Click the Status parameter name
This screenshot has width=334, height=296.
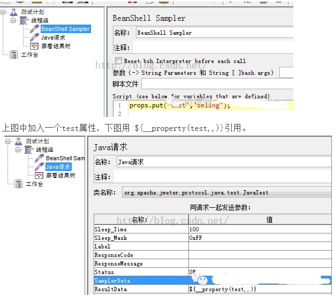tap(141, 272)
